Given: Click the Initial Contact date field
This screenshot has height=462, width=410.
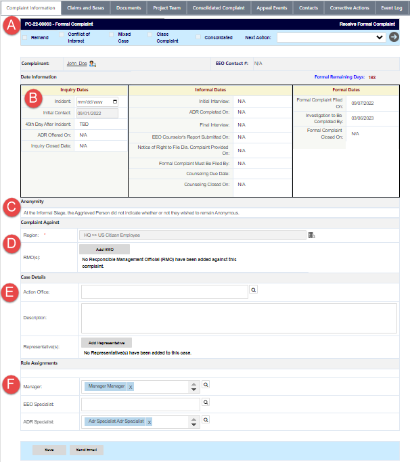Looking at the screenshot, I should pyautogui.click(x=97, y=114).
